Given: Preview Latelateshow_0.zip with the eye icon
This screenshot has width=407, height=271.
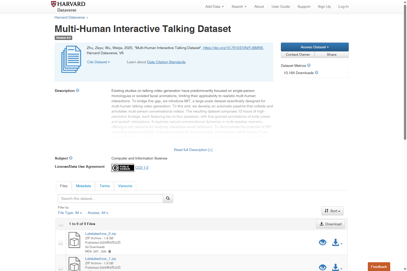Looking at the screenshot, I should (x=322, y=243).
